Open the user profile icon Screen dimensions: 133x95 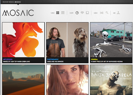(118, 13)
